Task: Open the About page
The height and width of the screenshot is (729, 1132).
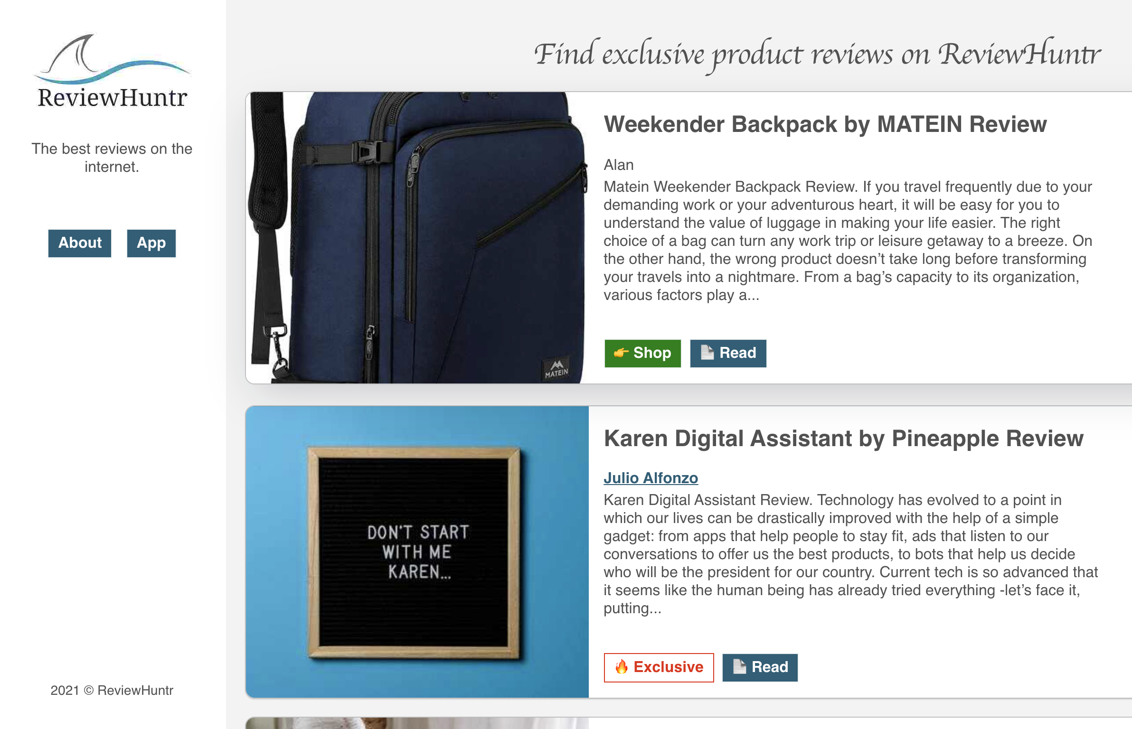Action: tap(80, 243)
